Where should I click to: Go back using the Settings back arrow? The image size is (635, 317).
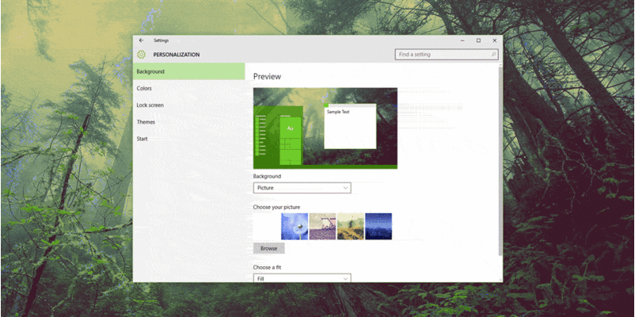[141, 40]
